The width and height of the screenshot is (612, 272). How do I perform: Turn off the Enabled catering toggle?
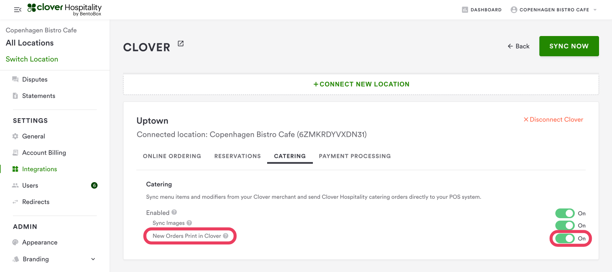point(565,213)
